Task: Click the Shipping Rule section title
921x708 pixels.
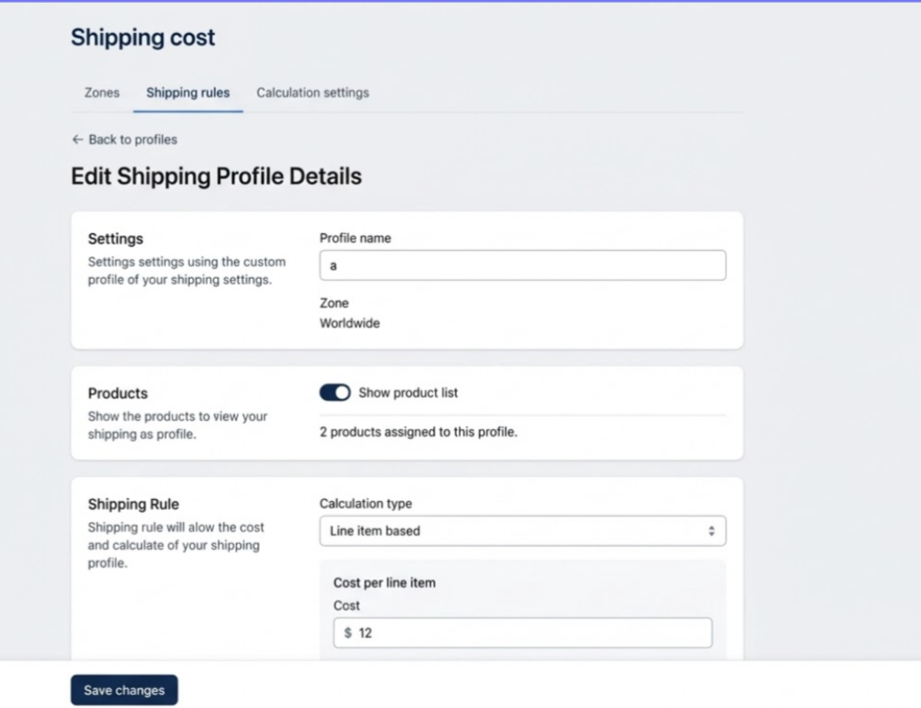Action: [x=133, y=505]
